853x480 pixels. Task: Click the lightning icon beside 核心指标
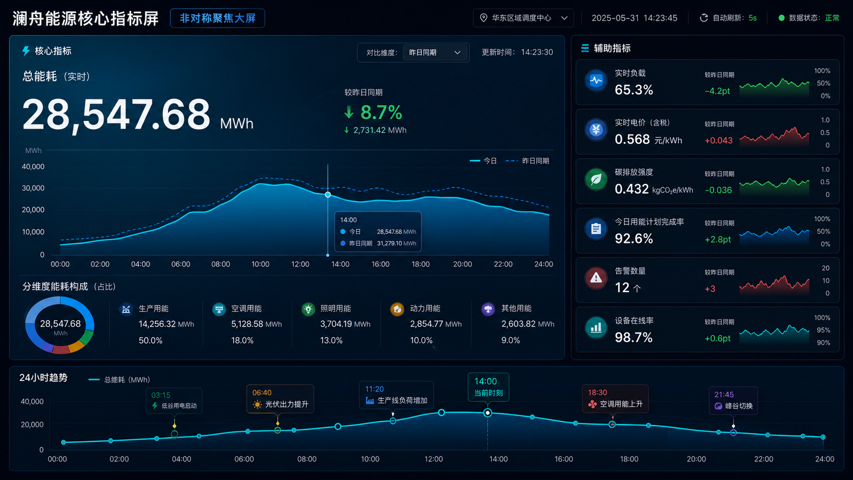(x=26, y=51)
